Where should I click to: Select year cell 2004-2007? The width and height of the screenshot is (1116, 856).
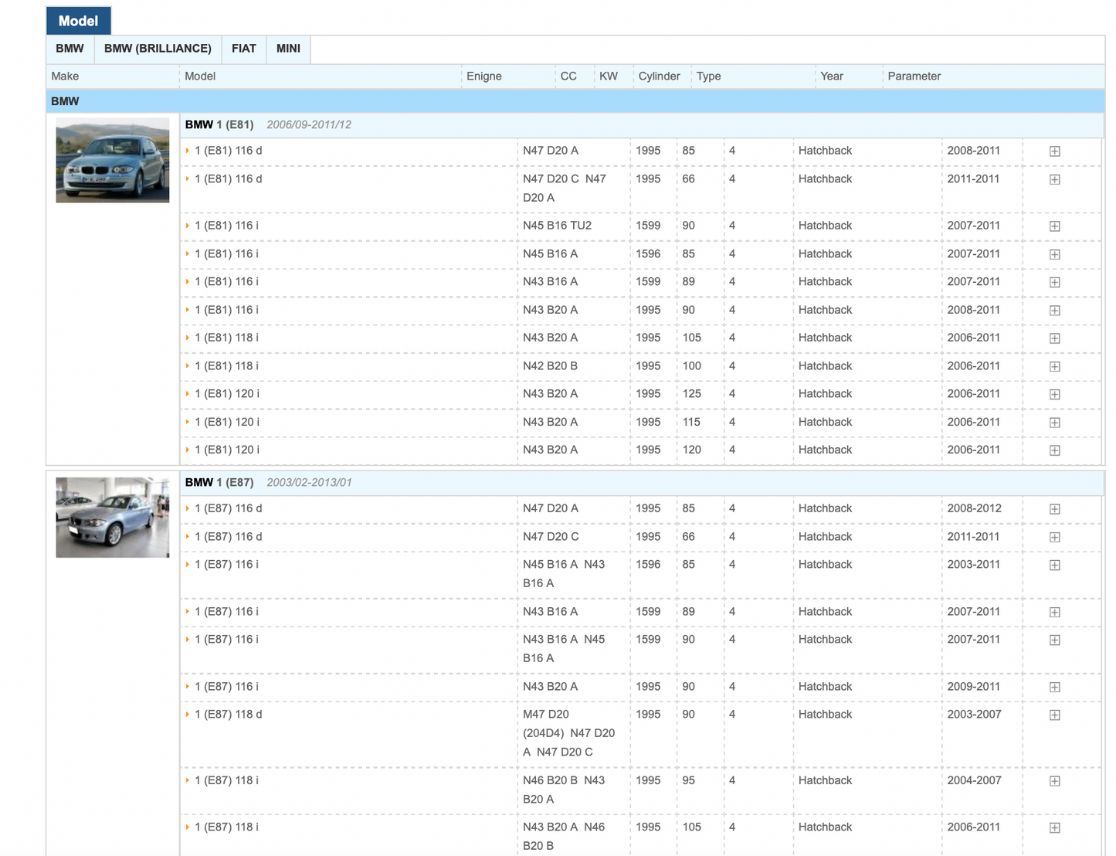coord(974,780)
